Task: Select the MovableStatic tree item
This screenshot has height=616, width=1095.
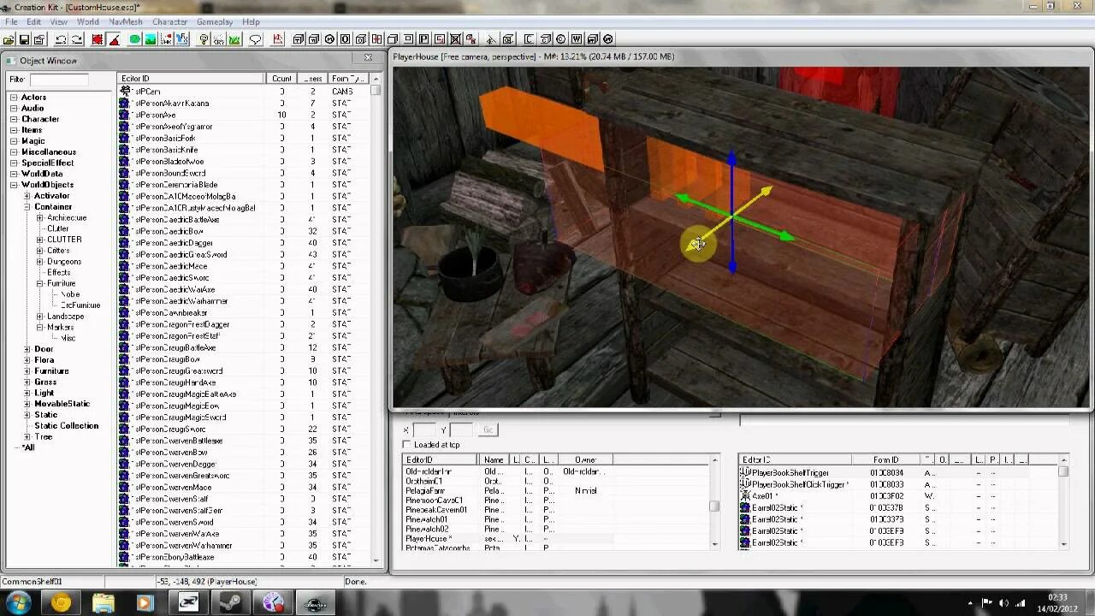Action: (62, 404)
